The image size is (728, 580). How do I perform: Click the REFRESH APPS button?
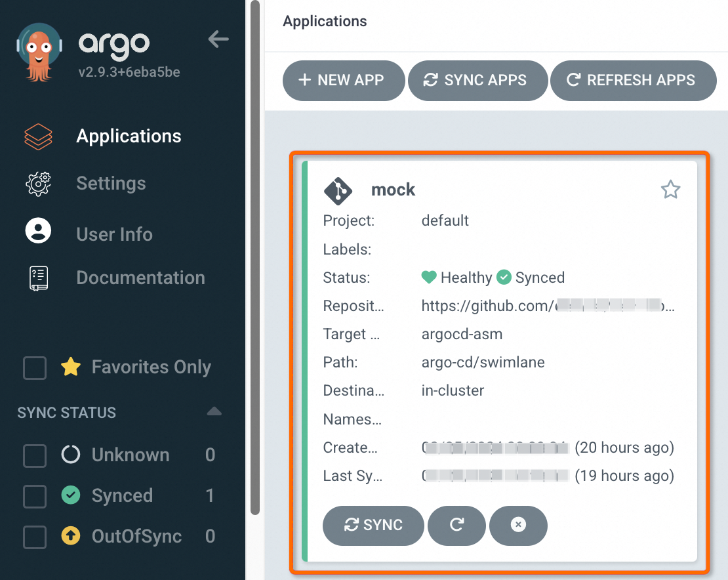click(634, 80)
